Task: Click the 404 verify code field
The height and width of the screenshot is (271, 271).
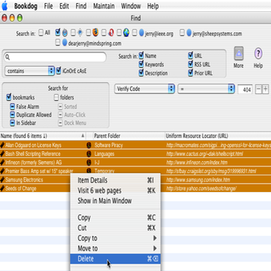Action: coord(245,90)
